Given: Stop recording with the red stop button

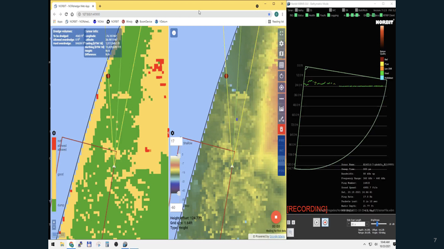Looking at the screenshot, I should 276,217.
